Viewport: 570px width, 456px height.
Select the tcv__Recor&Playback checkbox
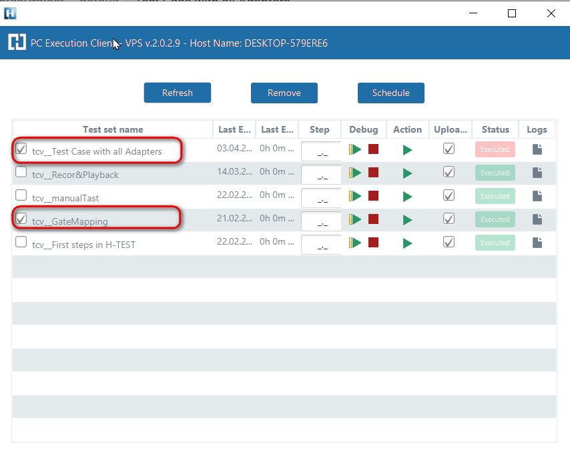point(21,172)
